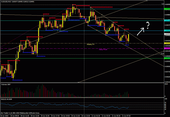
Task: Click the RSI scale value 70
Action: click(165, 103)
